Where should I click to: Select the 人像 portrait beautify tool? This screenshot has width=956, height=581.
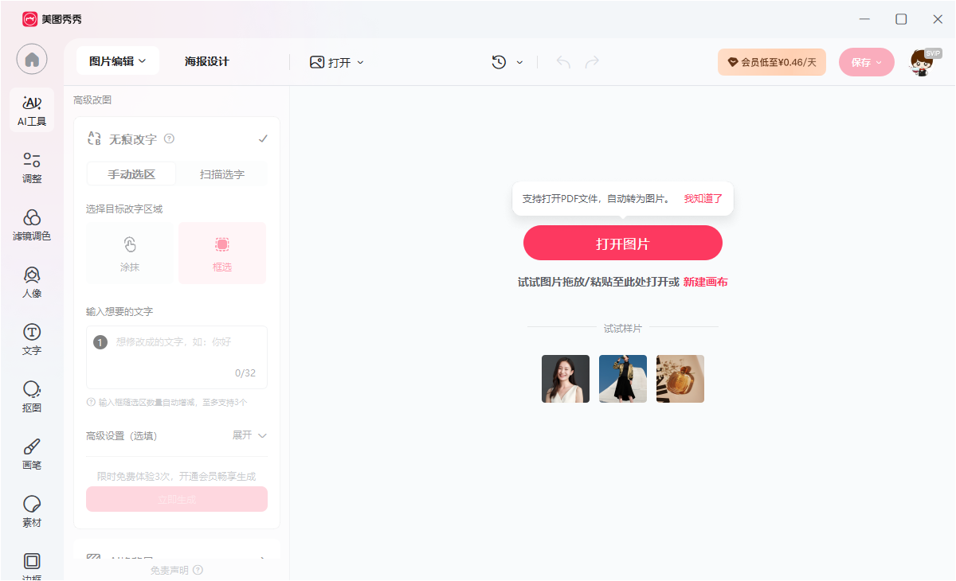[x=32, y=283]
